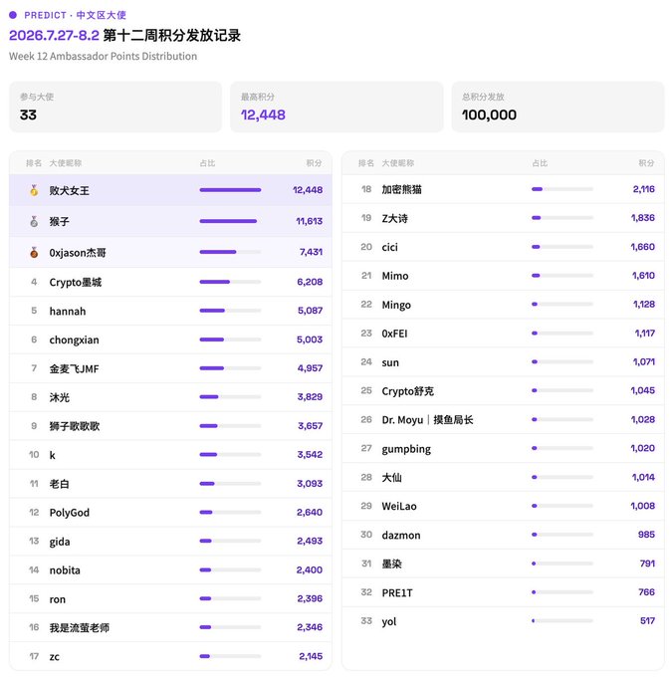Select the name 老白
672x677 pixels.
pyautogui.click(x=59, y=484)
